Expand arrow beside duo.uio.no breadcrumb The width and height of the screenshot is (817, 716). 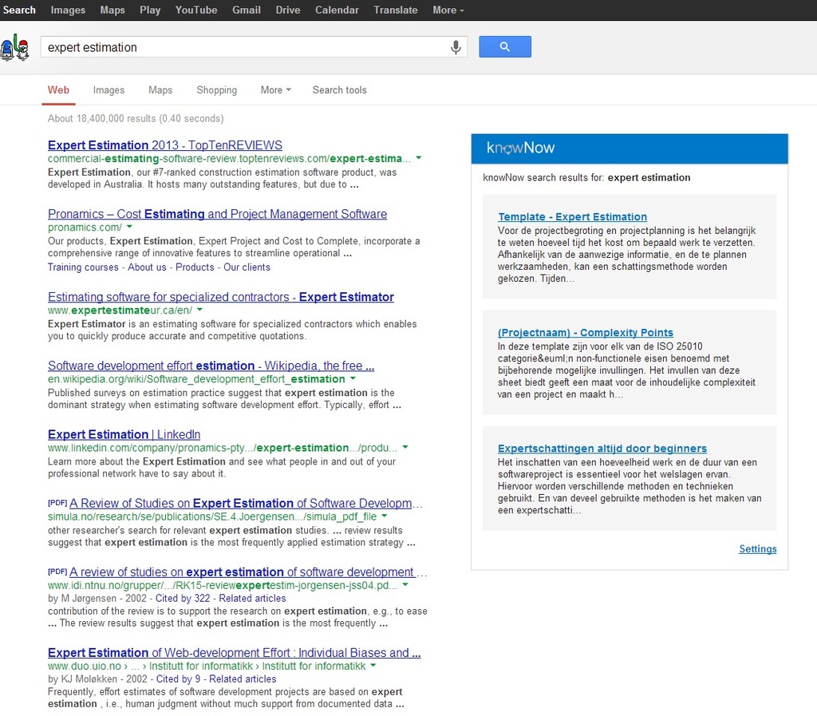coord(373,666)
